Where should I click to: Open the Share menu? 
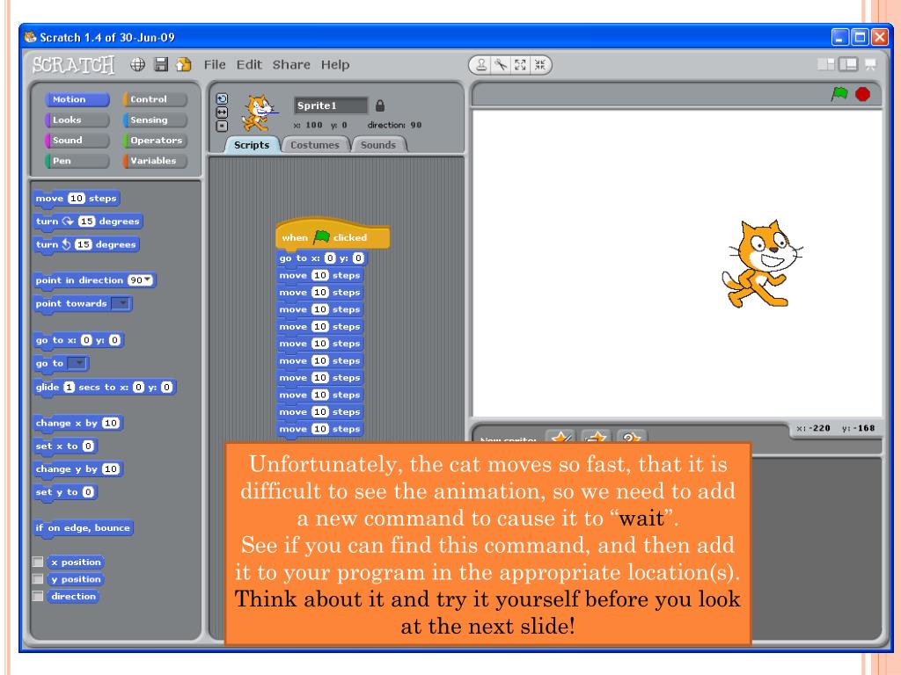point(290,65)
